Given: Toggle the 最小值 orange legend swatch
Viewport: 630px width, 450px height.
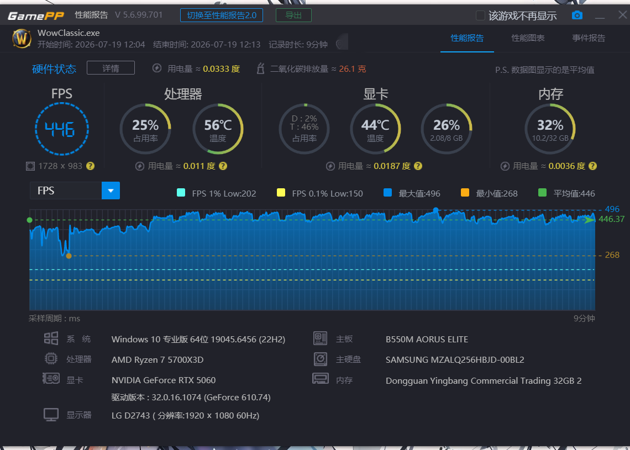Looking at the screenshot, I should (465, 193).
